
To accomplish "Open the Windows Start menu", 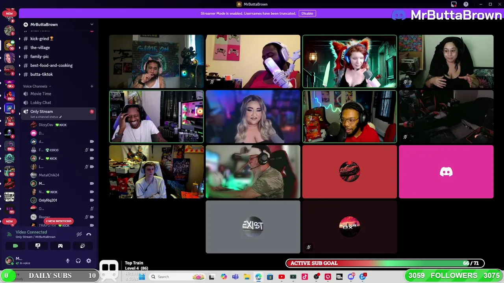I will pos(142,277).
